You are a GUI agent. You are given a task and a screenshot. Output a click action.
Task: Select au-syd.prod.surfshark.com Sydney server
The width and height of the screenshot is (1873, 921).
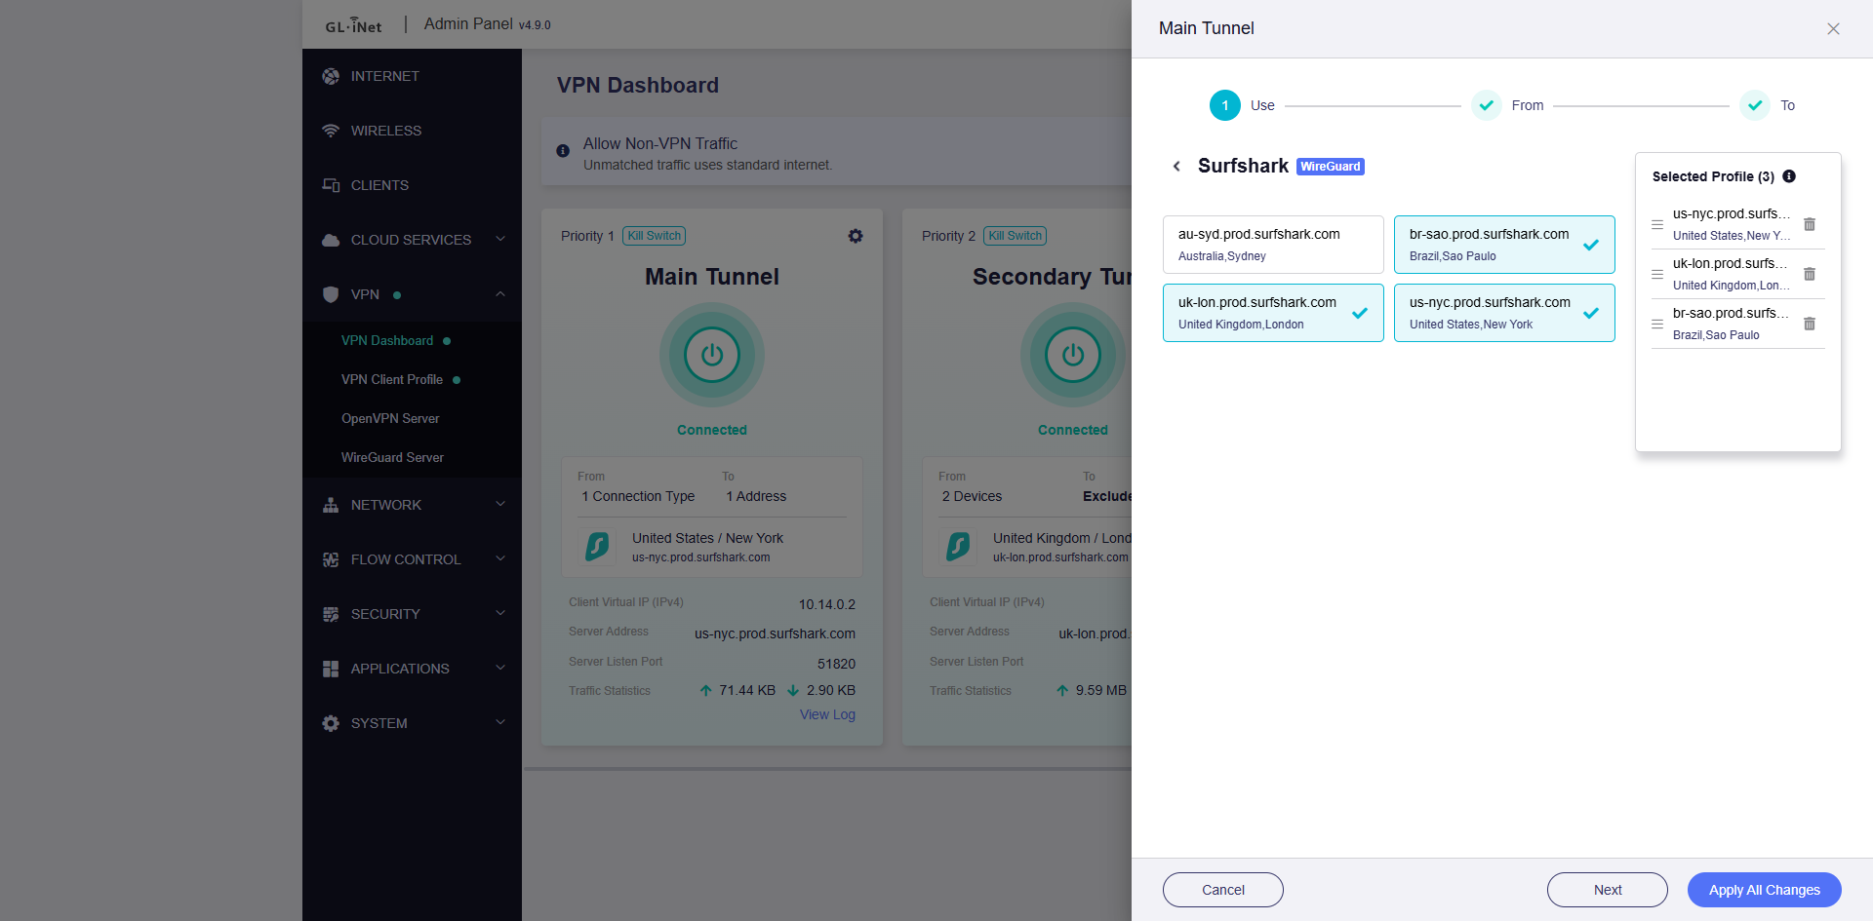(x=1273, y=245)
